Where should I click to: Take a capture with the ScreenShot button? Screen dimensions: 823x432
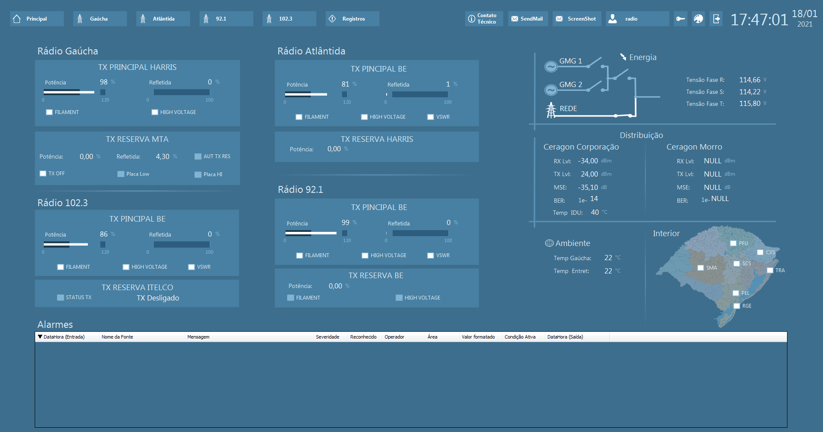(x=577, y=19)
